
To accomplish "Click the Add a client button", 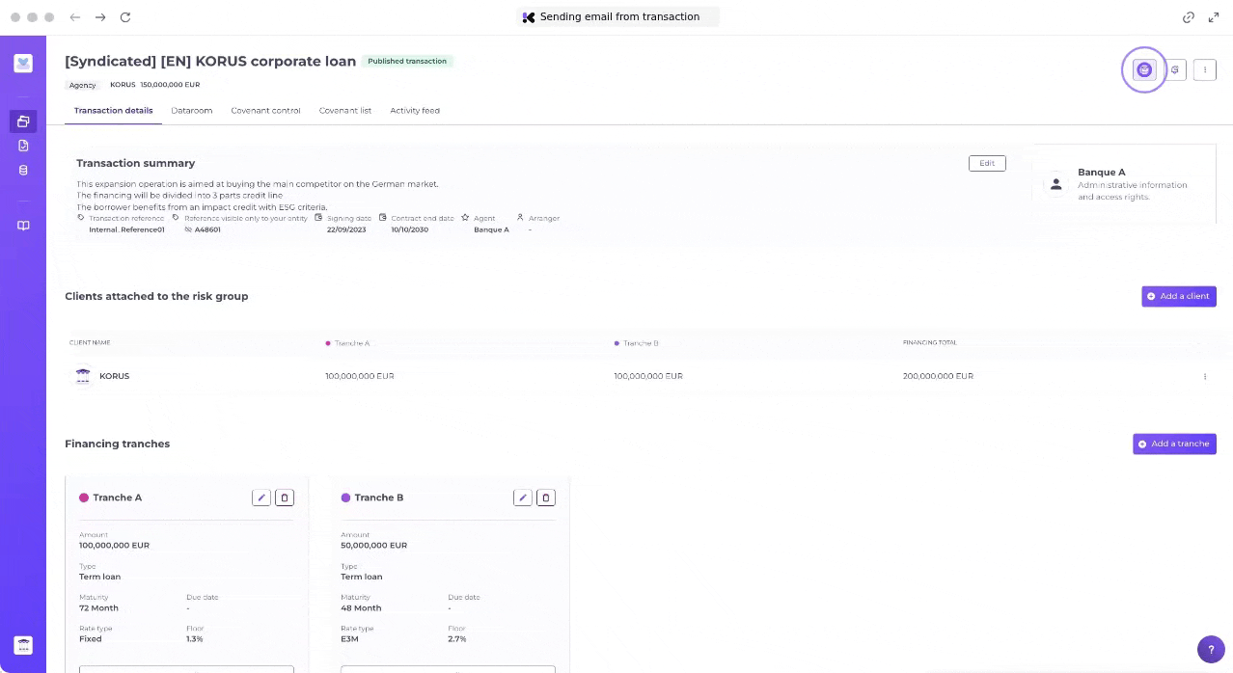I will point(1178,296).
